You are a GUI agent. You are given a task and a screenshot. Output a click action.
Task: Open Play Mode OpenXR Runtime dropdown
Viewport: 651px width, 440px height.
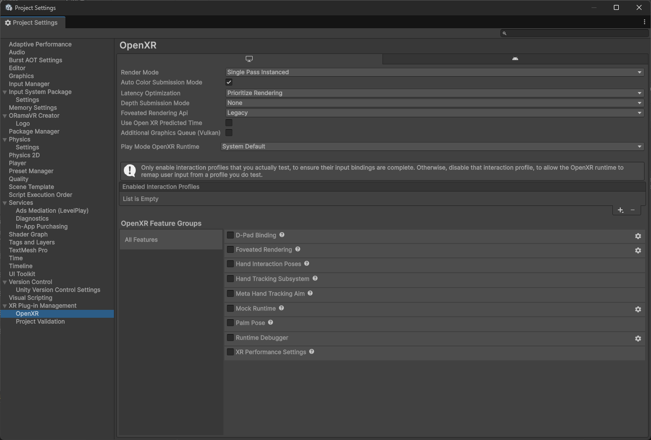click(x=432, y=147)
